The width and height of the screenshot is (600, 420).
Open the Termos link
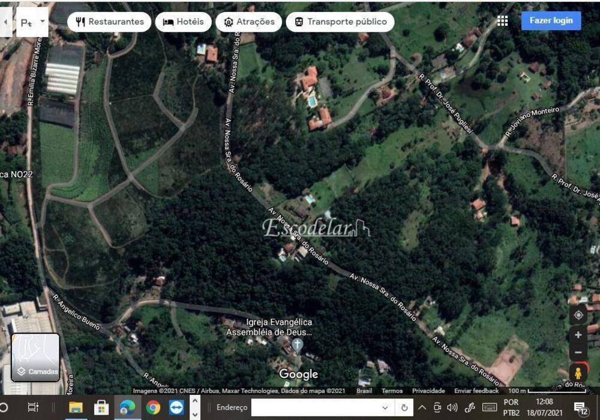[392, 391]
